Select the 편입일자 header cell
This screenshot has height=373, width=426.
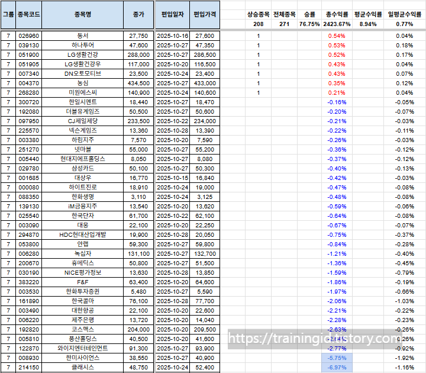tap(173, 15)
